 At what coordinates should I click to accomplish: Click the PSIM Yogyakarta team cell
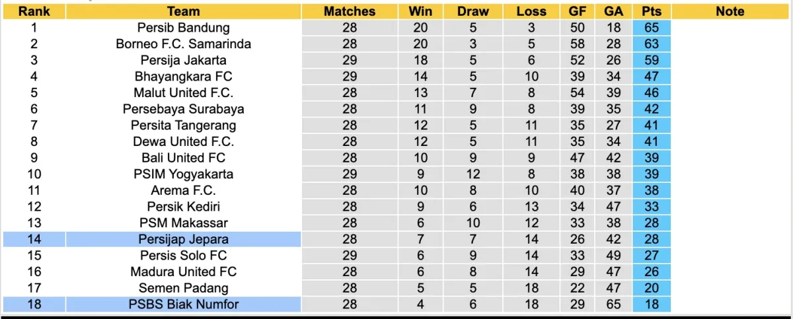click(x=183, y=174)
